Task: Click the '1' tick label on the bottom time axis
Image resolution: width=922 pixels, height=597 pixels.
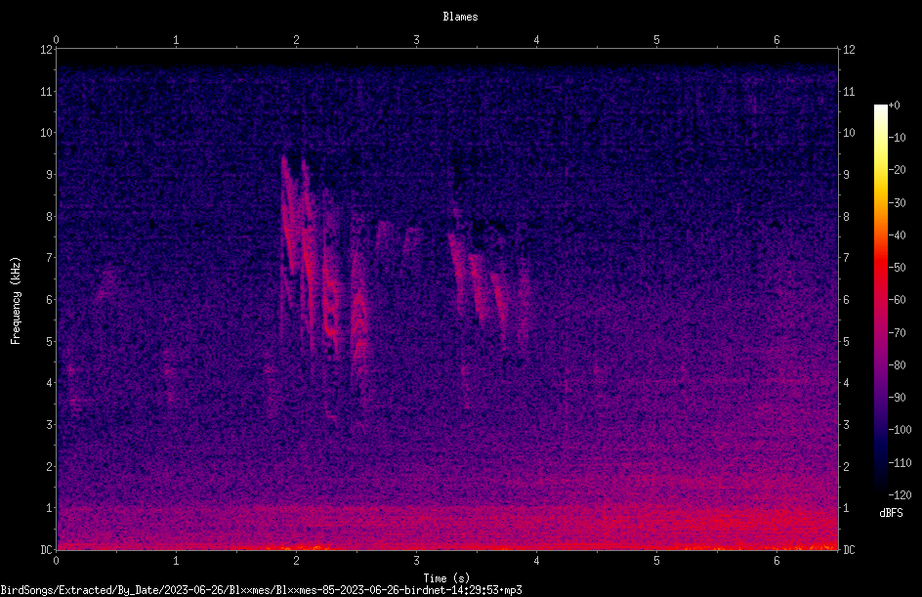Action: 176,561
